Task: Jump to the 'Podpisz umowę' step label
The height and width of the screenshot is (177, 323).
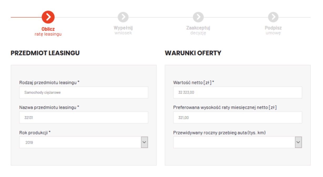Action: [273, 30]
